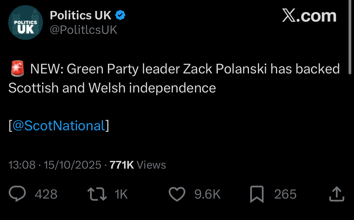
Task: Click the 13:08 timestamp
Action: (x=22, y=165)
